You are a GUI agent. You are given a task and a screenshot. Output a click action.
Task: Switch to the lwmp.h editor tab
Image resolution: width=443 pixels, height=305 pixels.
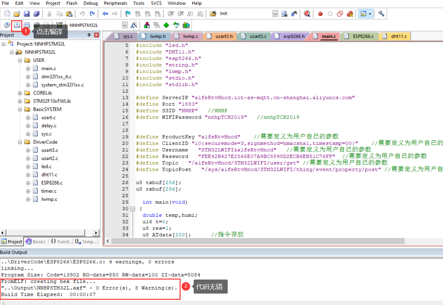pos(154,36)
